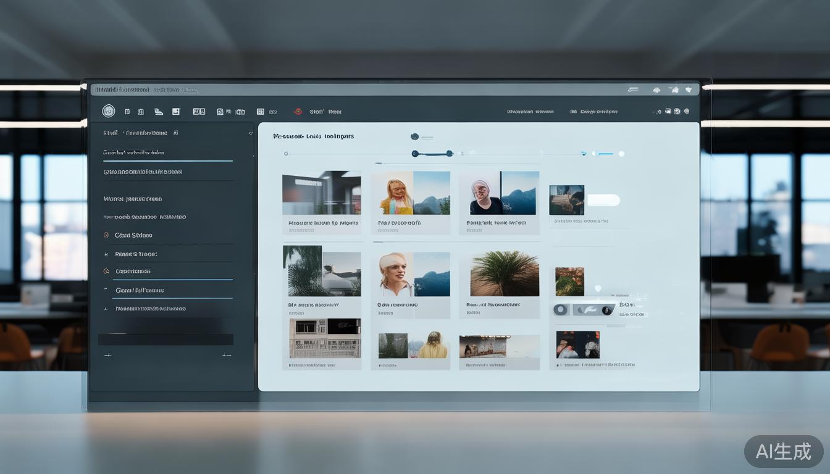The width and height of the screenshot is (830, 474).
Task: Click the red circular icon in the toolbar
Action: tap(297, 112)
